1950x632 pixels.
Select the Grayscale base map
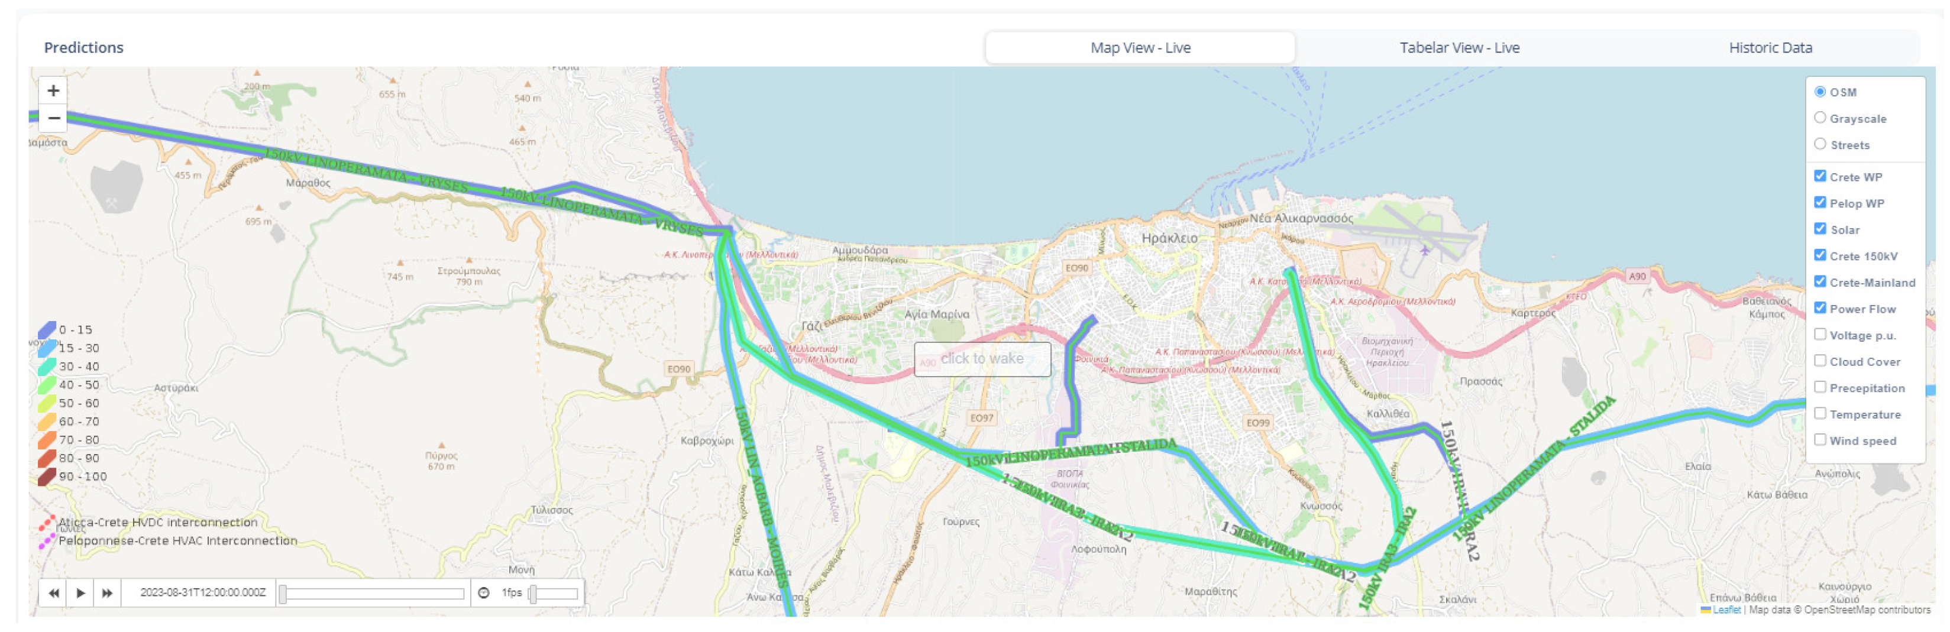pos(1820,118)
